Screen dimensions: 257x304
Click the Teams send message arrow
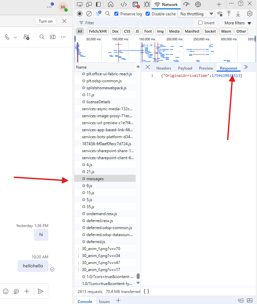click(41, 291)
